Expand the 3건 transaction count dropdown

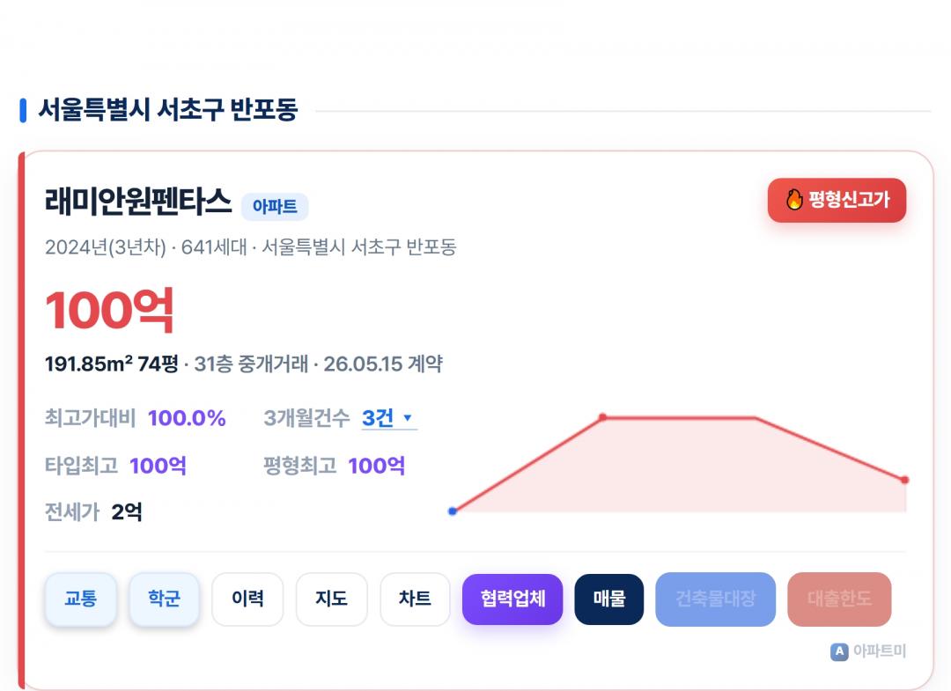pyautogui.click(x=389, y=417)
